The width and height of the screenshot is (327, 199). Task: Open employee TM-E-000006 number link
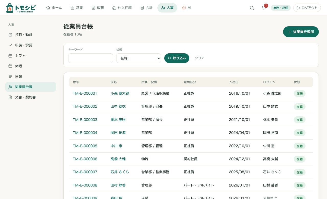[x=85, y=159]
